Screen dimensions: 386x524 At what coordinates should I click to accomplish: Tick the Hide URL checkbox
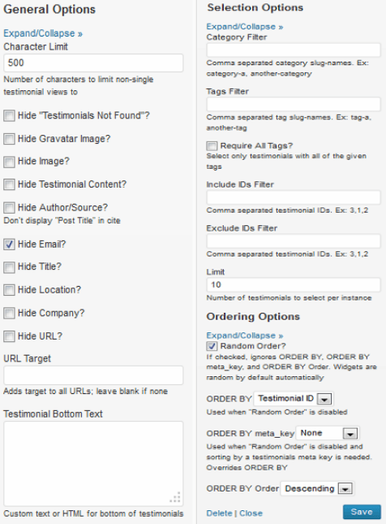pyautogui.click(x=9, y=336)
